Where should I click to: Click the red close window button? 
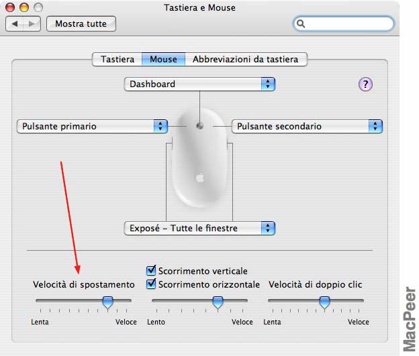(x=10, y=7)
